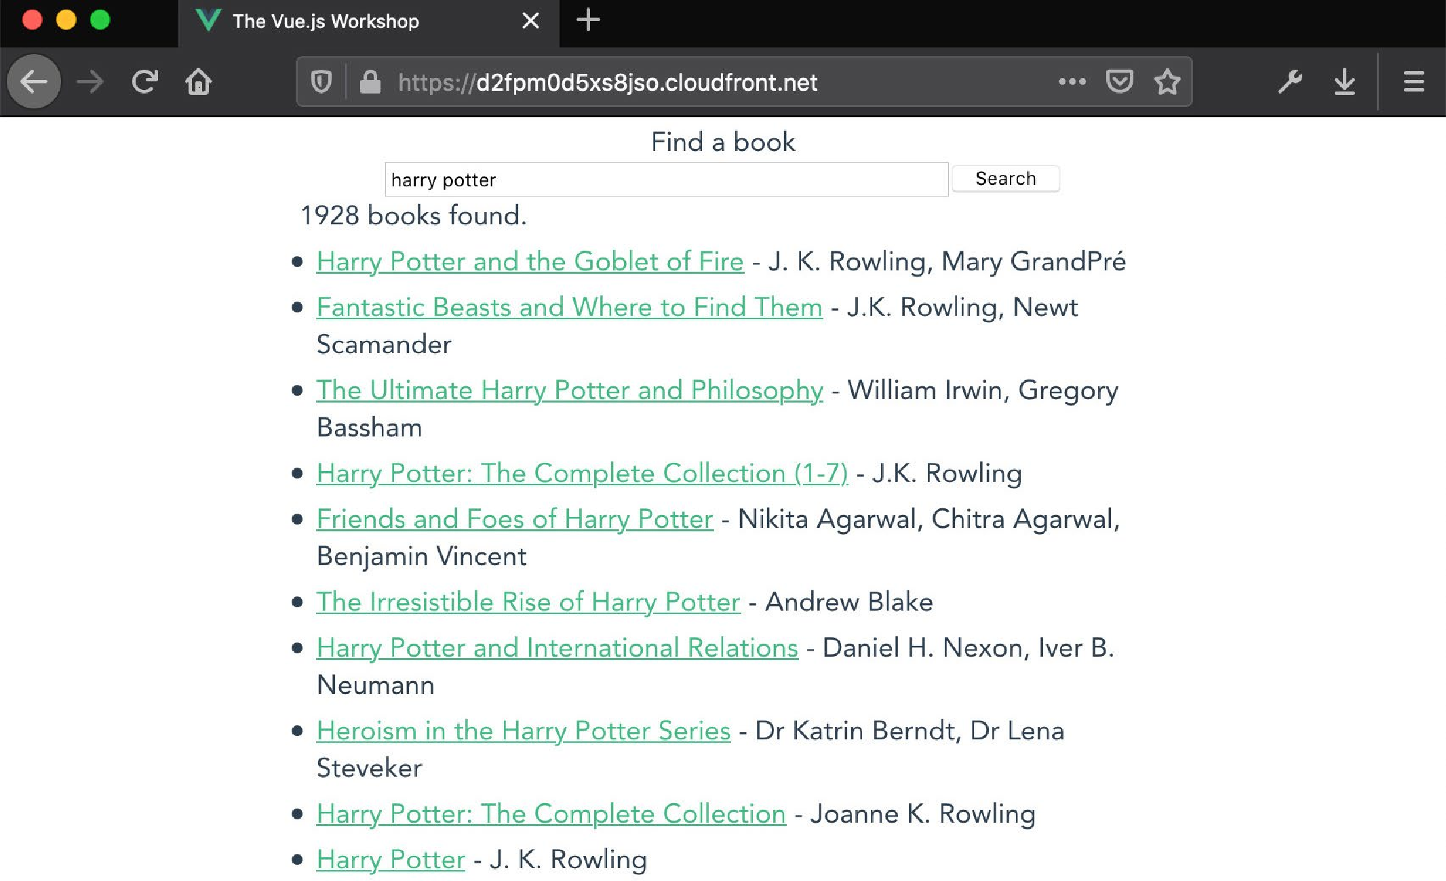This screenshot has width=1446, height=881.
Task: Click the Vue logo favicon in tab
Action: [x=208, y=21]
